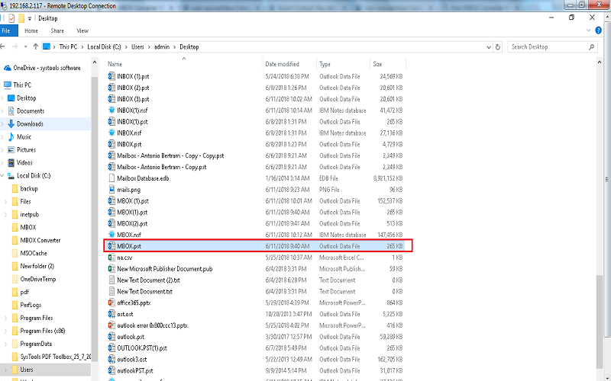Select the backup folder in tree
Image resolution: width=611 pixels, height=381 pixels.
click(x=29, y=188)
